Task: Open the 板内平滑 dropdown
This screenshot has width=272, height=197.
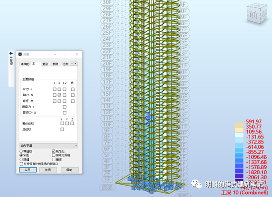Action: (x=49, y=146)
